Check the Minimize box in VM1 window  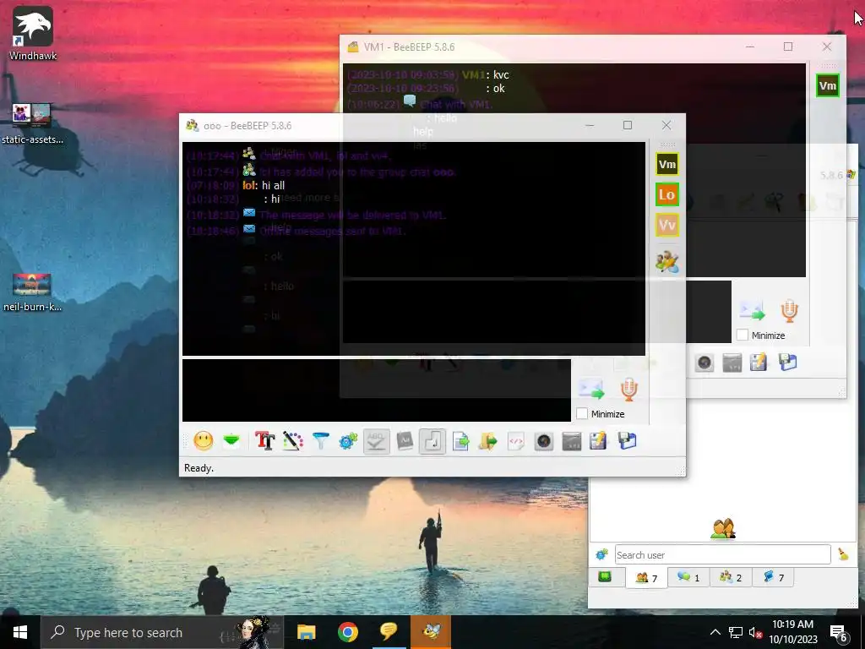pyautogui.click(x=743, y=335)
